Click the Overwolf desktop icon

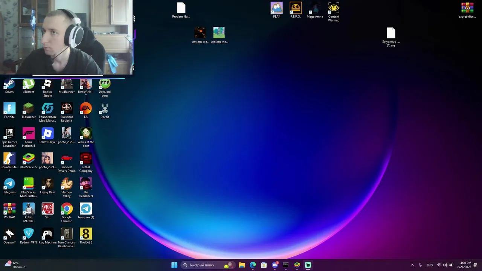[9, 236]
